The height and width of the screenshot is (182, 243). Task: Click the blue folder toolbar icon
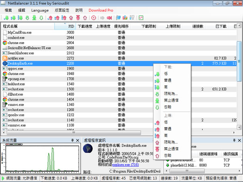click(118, 18)
